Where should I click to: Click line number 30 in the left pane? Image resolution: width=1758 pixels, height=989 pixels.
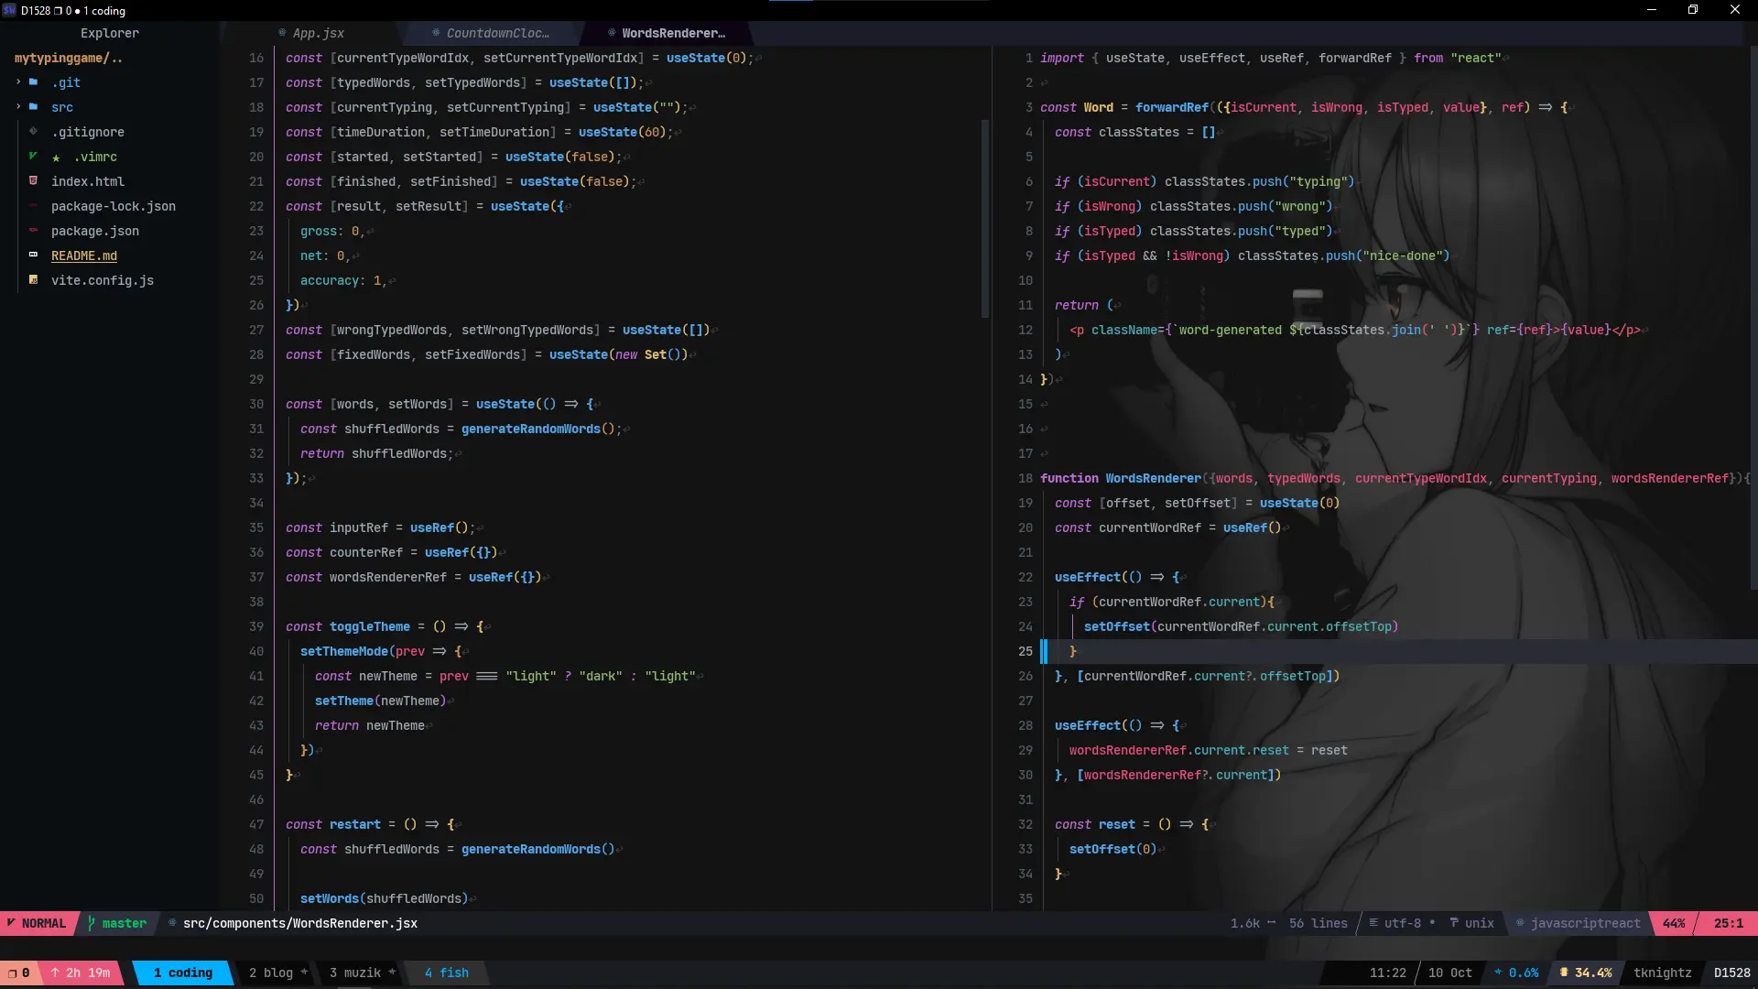point(256,404)
